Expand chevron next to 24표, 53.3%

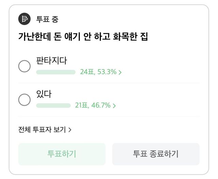(x=120, y=72)
